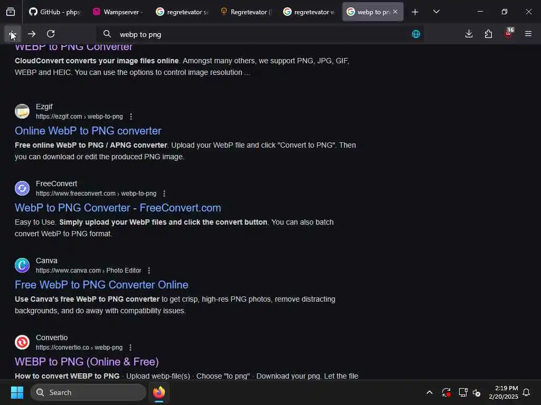
Task: Click the Convertio site name
Action: pos(52,337)
